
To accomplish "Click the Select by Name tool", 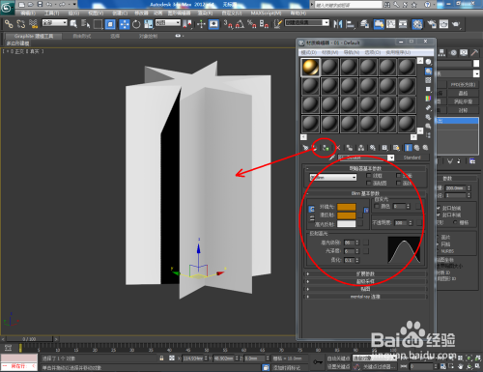I will coord(85,24).
